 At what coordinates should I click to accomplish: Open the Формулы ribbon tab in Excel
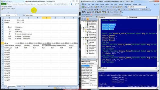(27, 4)
